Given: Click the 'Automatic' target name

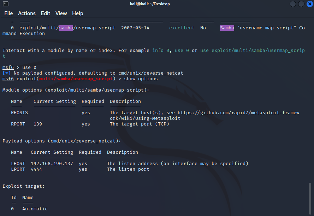Looking at the screenshot, I should tap(35, 209).
